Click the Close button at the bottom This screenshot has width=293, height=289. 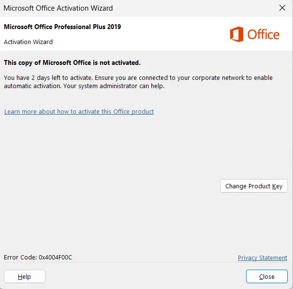(267, 276)
